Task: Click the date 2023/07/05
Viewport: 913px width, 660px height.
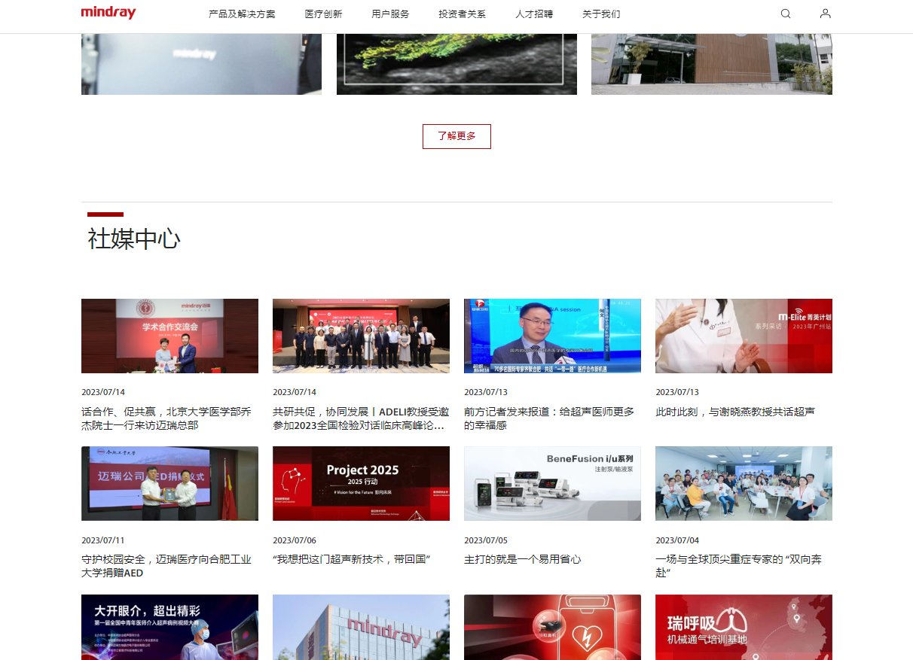Action: click(486, 540)
